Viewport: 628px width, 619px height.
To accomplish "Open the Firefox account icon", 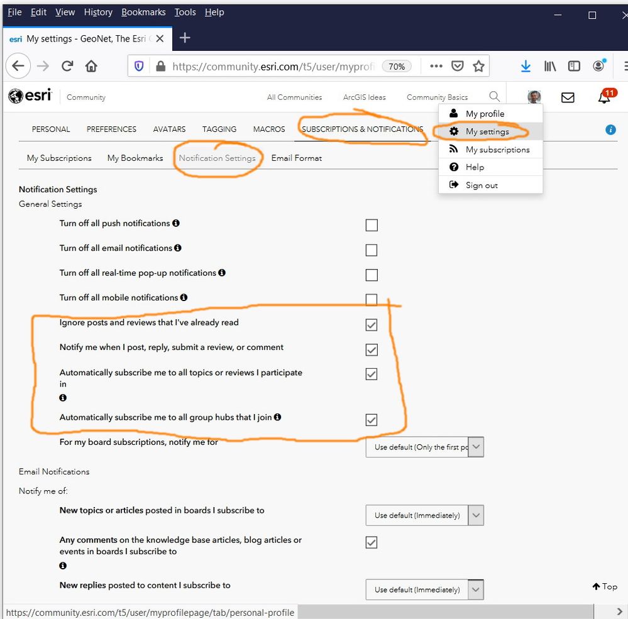I will (598, 65).
